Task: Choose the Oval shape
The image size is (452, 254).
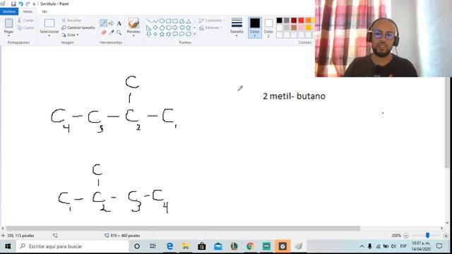Action: [162, 21]
